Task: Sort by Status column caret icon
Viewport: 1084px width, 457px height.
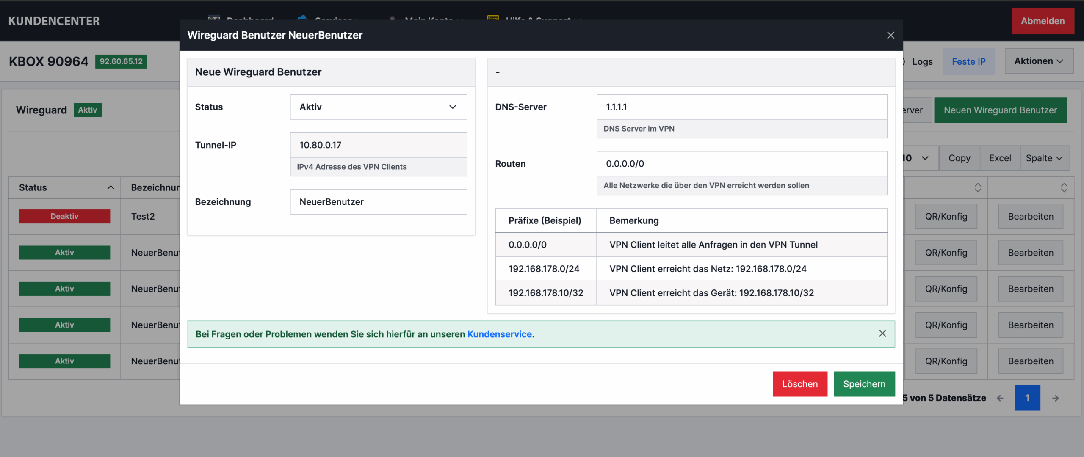Action: coord(111,187)
